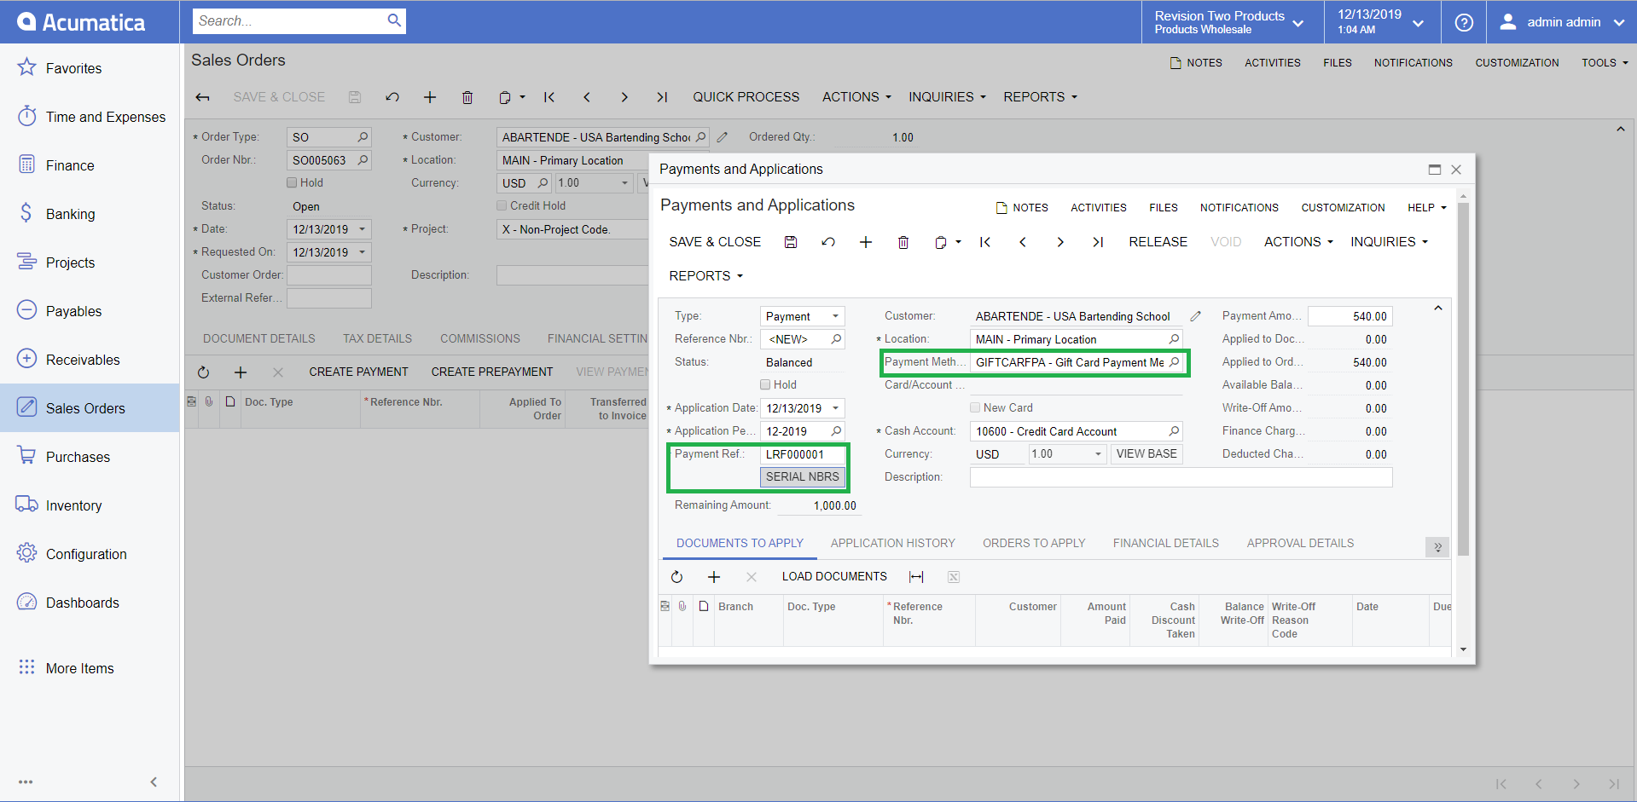
Task: Add new record in the Payments dialog toolbar
Action: 865,242
